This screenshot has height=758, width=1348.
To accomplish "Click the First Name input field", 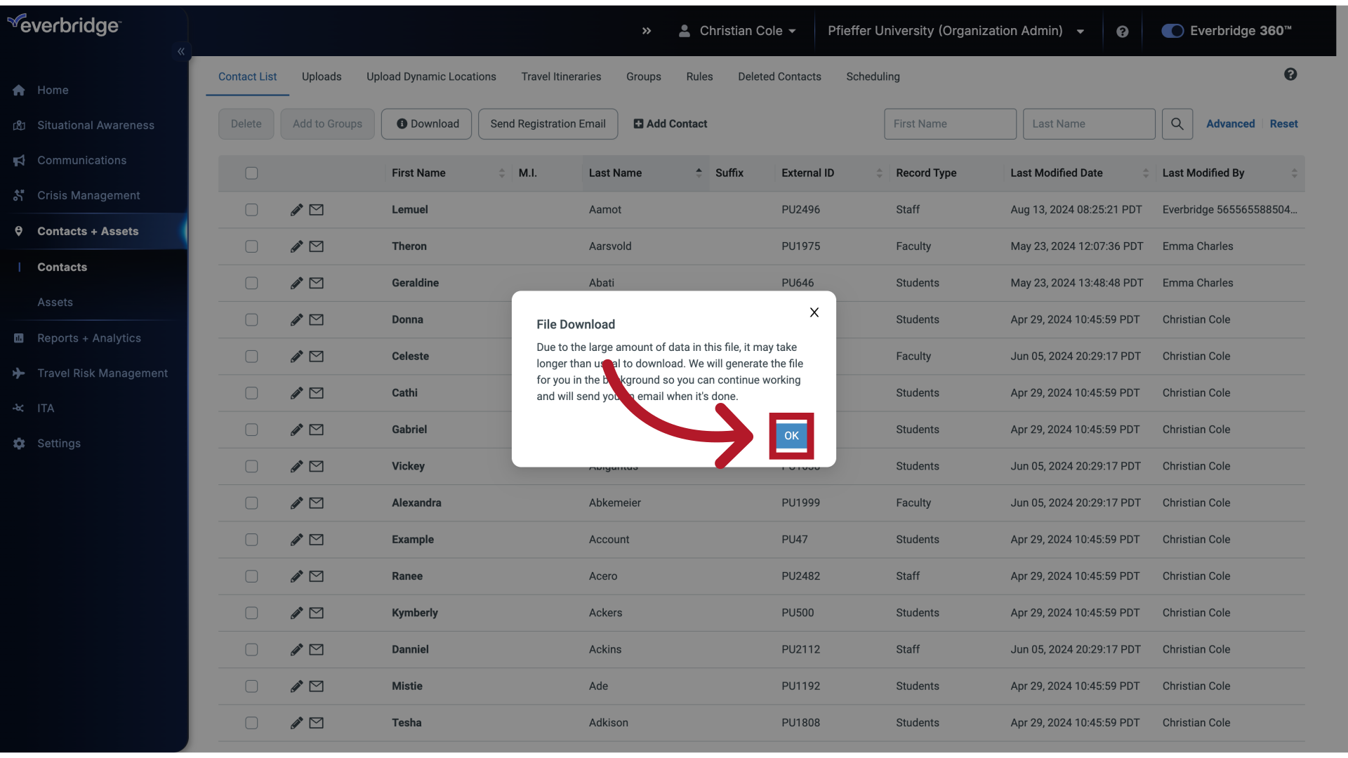I will click(949, 123).
